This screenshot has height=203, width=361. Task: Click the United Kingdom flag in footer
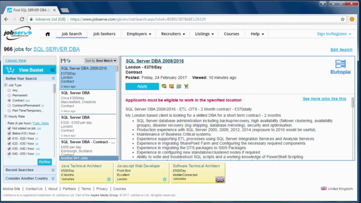[324, 188]
